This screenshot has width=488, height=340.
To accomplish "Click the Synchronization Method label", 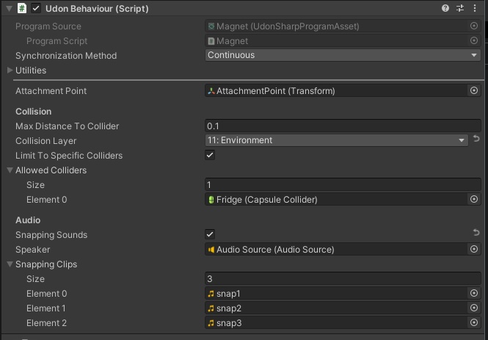I will 66,56.
